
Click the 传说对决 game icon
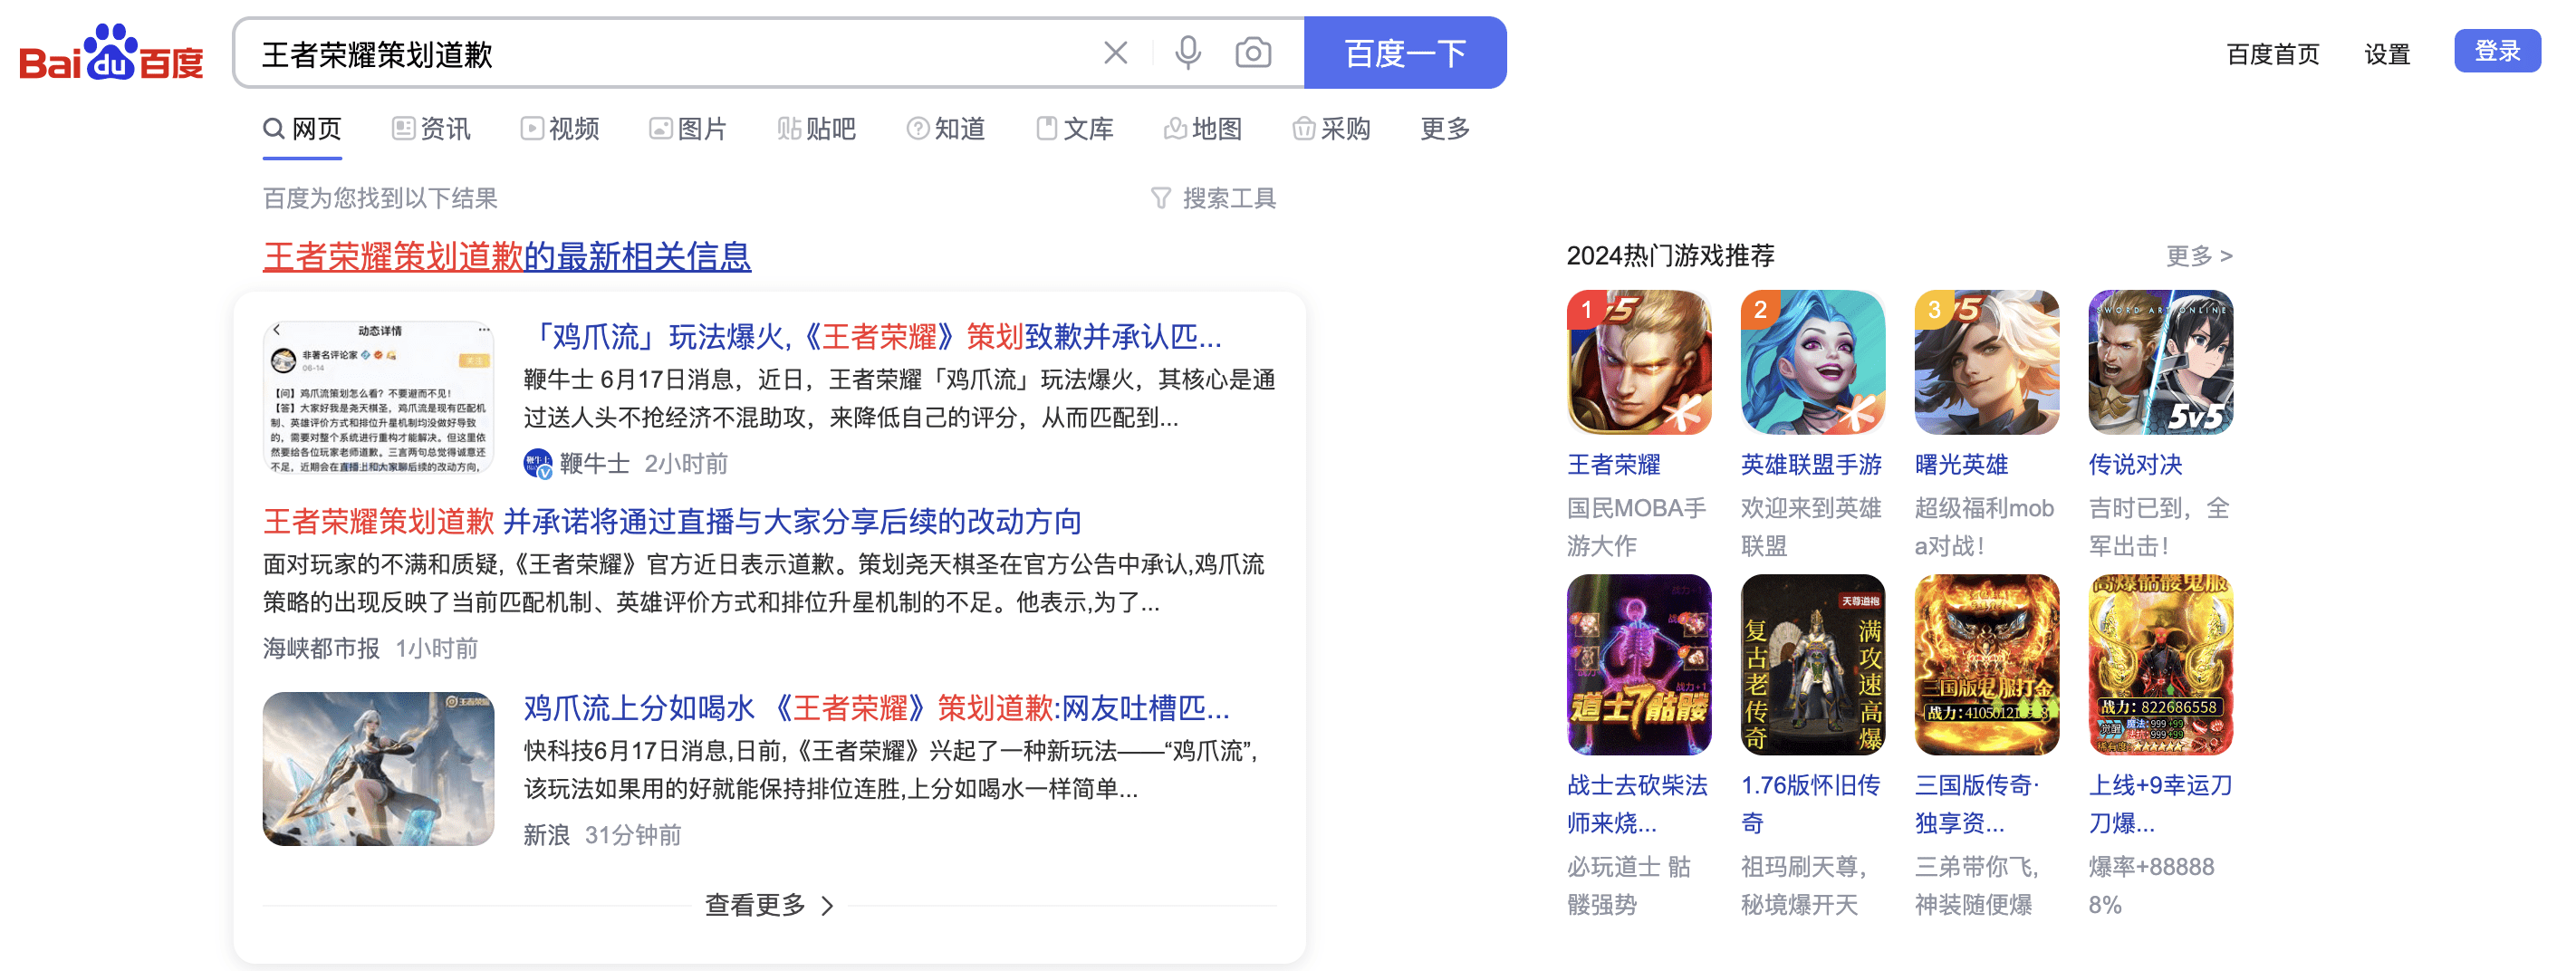(x=2161, y=362)
